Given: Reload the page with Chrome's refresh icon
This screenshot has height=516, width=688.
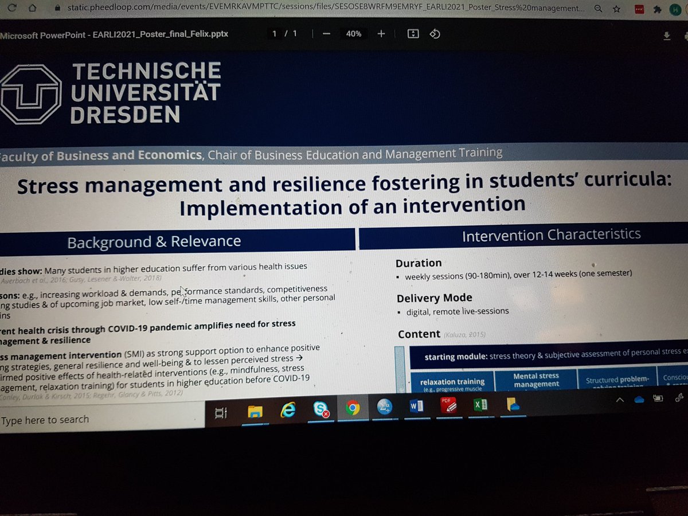Looking at the screenshot, I should [12, 8].
